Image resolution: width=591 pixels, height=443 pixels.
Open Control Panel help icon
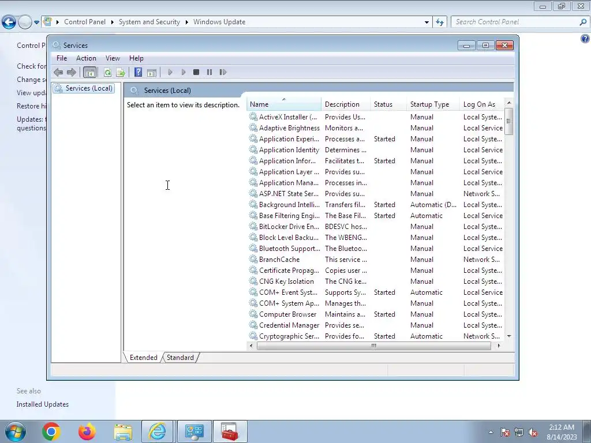click(x=585, y=39)
